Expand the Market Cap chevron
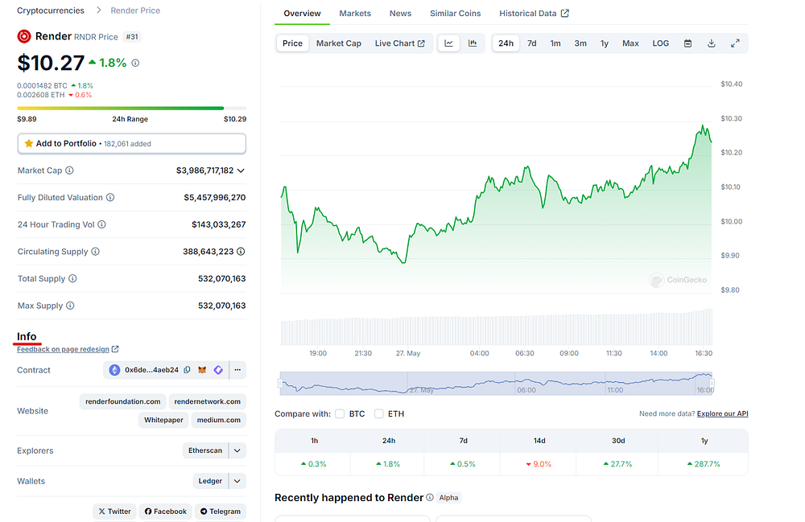Viewport: 805px width, 522px height. tap(241, 171)
